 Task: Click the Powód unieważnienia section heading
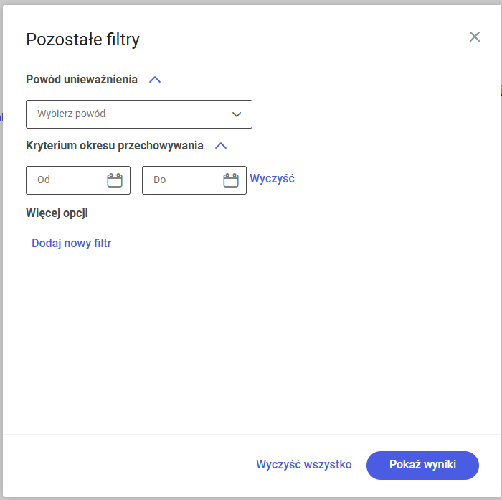click(82, 80)
